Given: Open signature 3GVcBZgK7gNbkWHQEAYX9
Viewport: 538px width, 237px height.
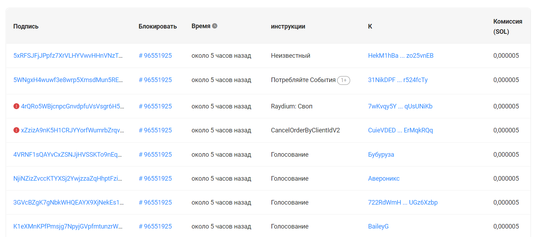Looking at the screenshot, I should click(68, 202).
